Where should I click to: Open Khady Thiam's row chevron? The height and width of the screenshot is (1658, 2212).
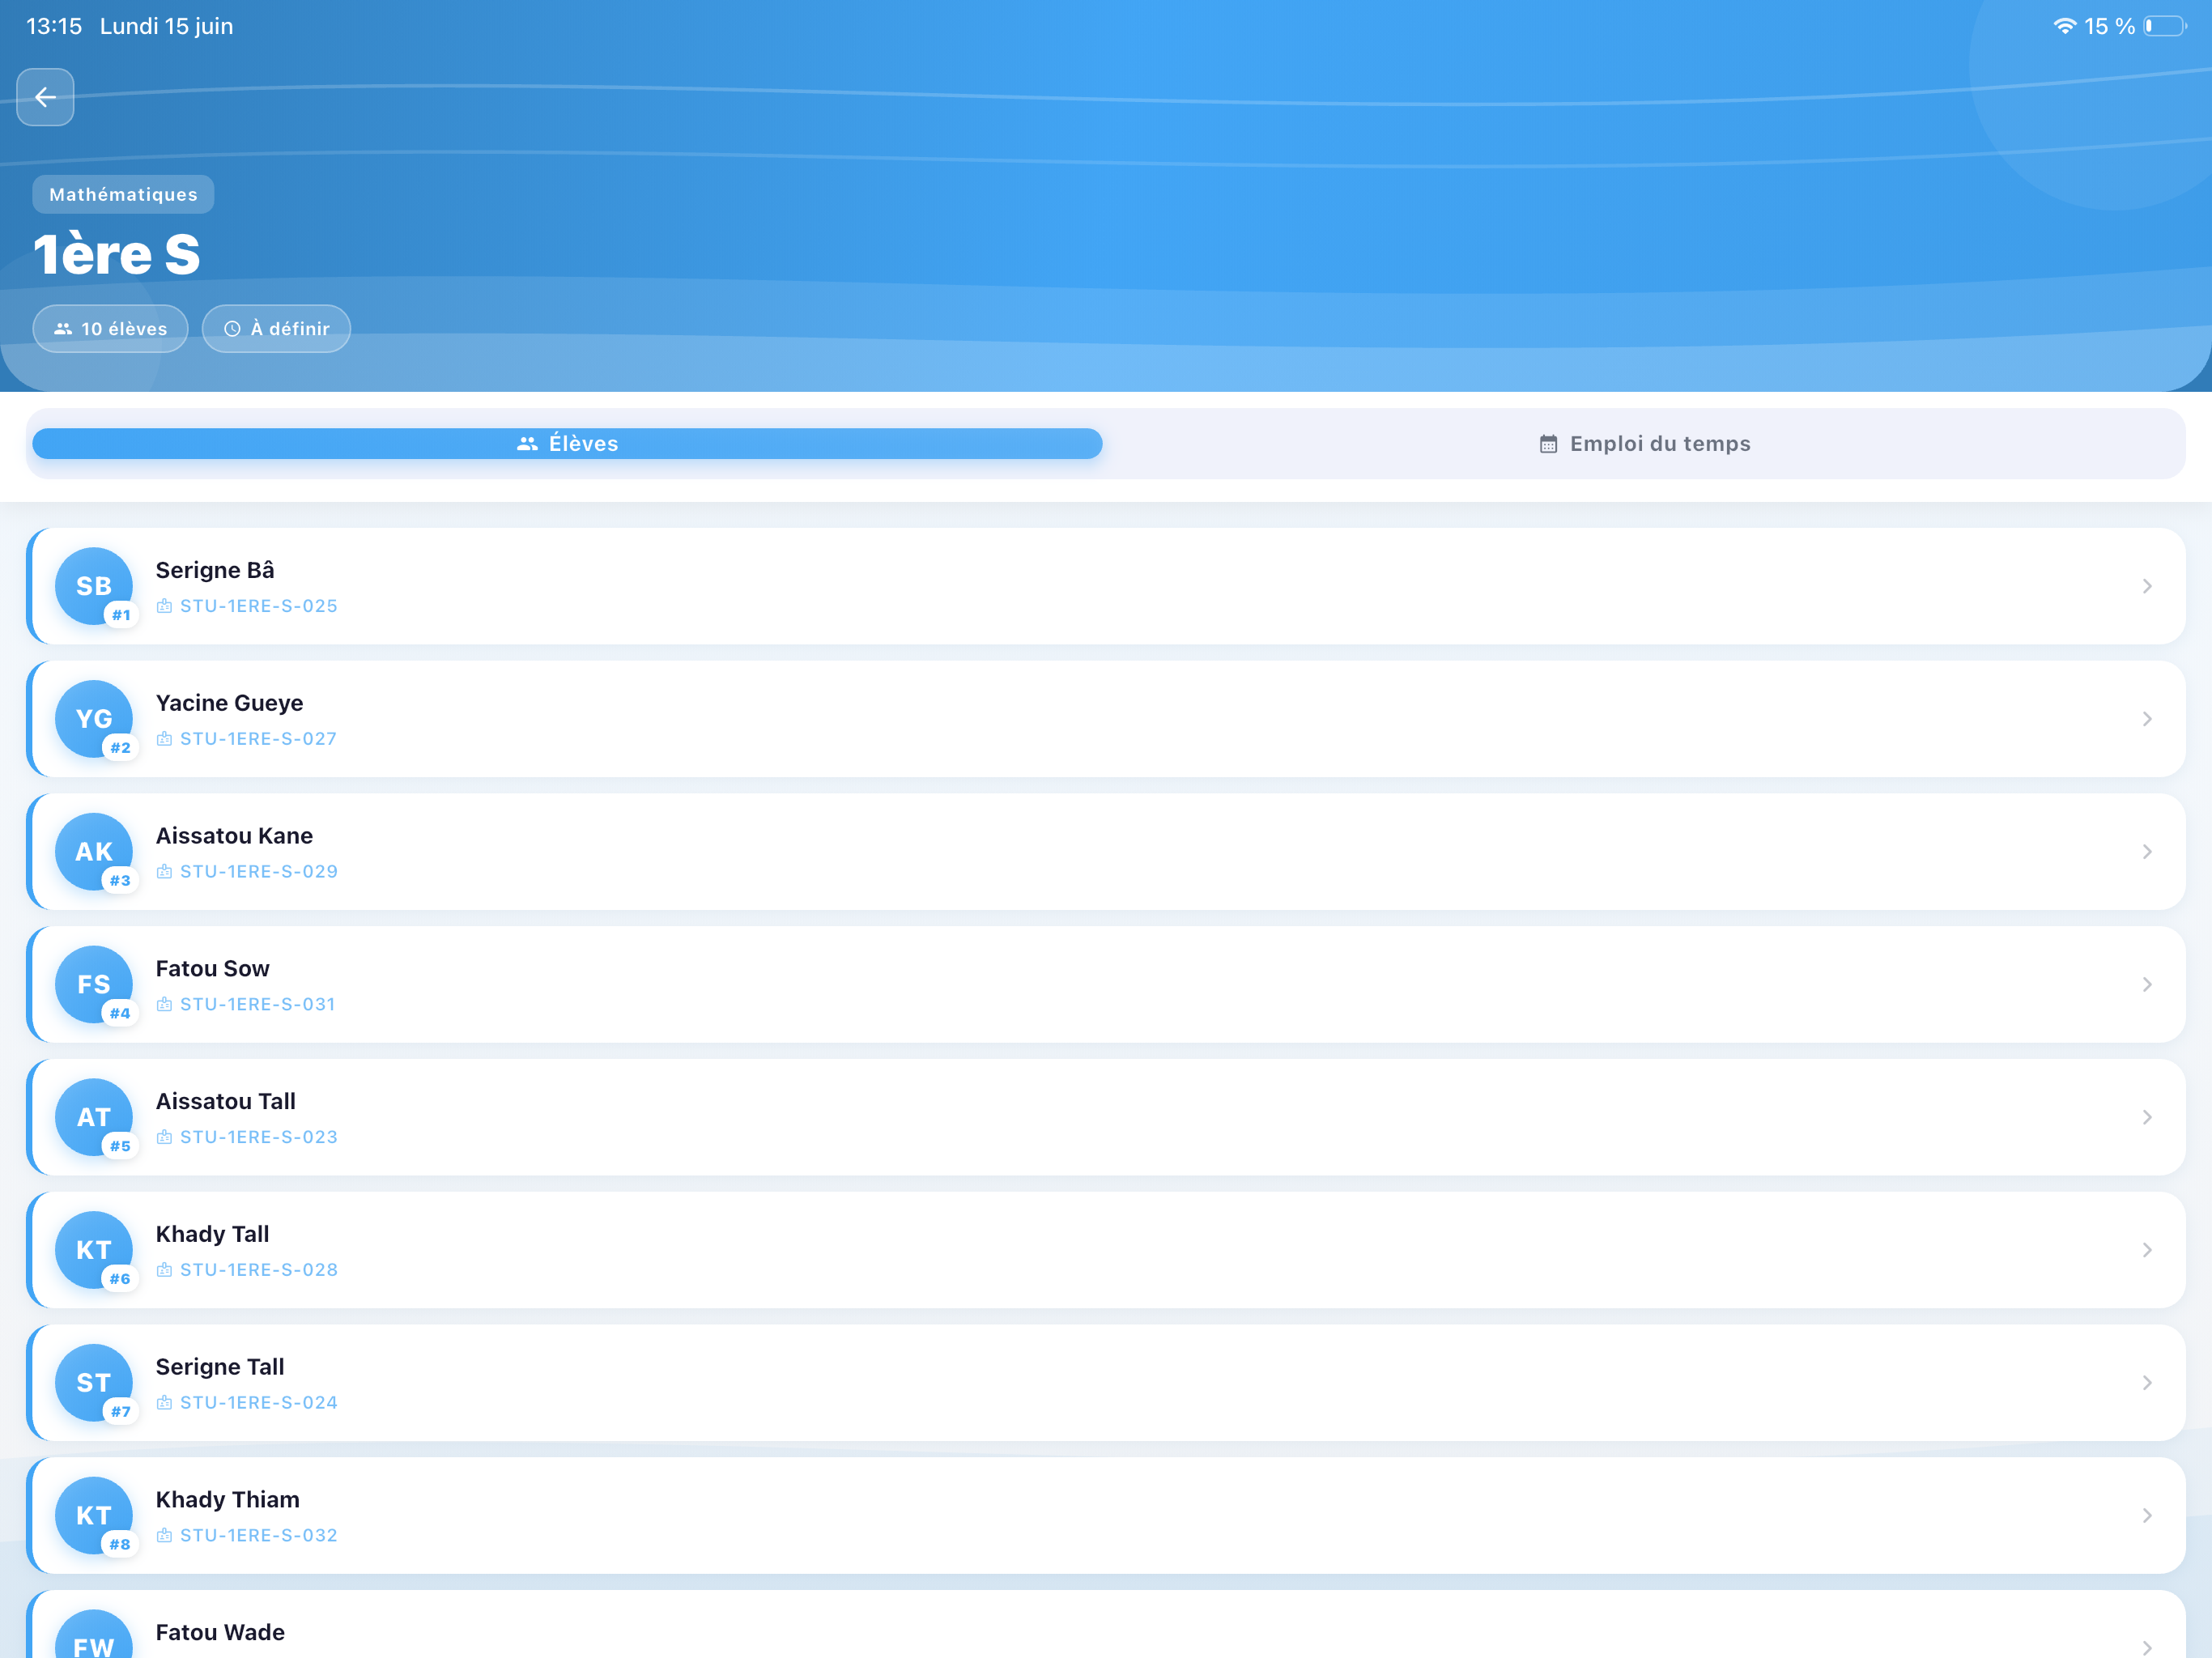tap(2147, 1516)
